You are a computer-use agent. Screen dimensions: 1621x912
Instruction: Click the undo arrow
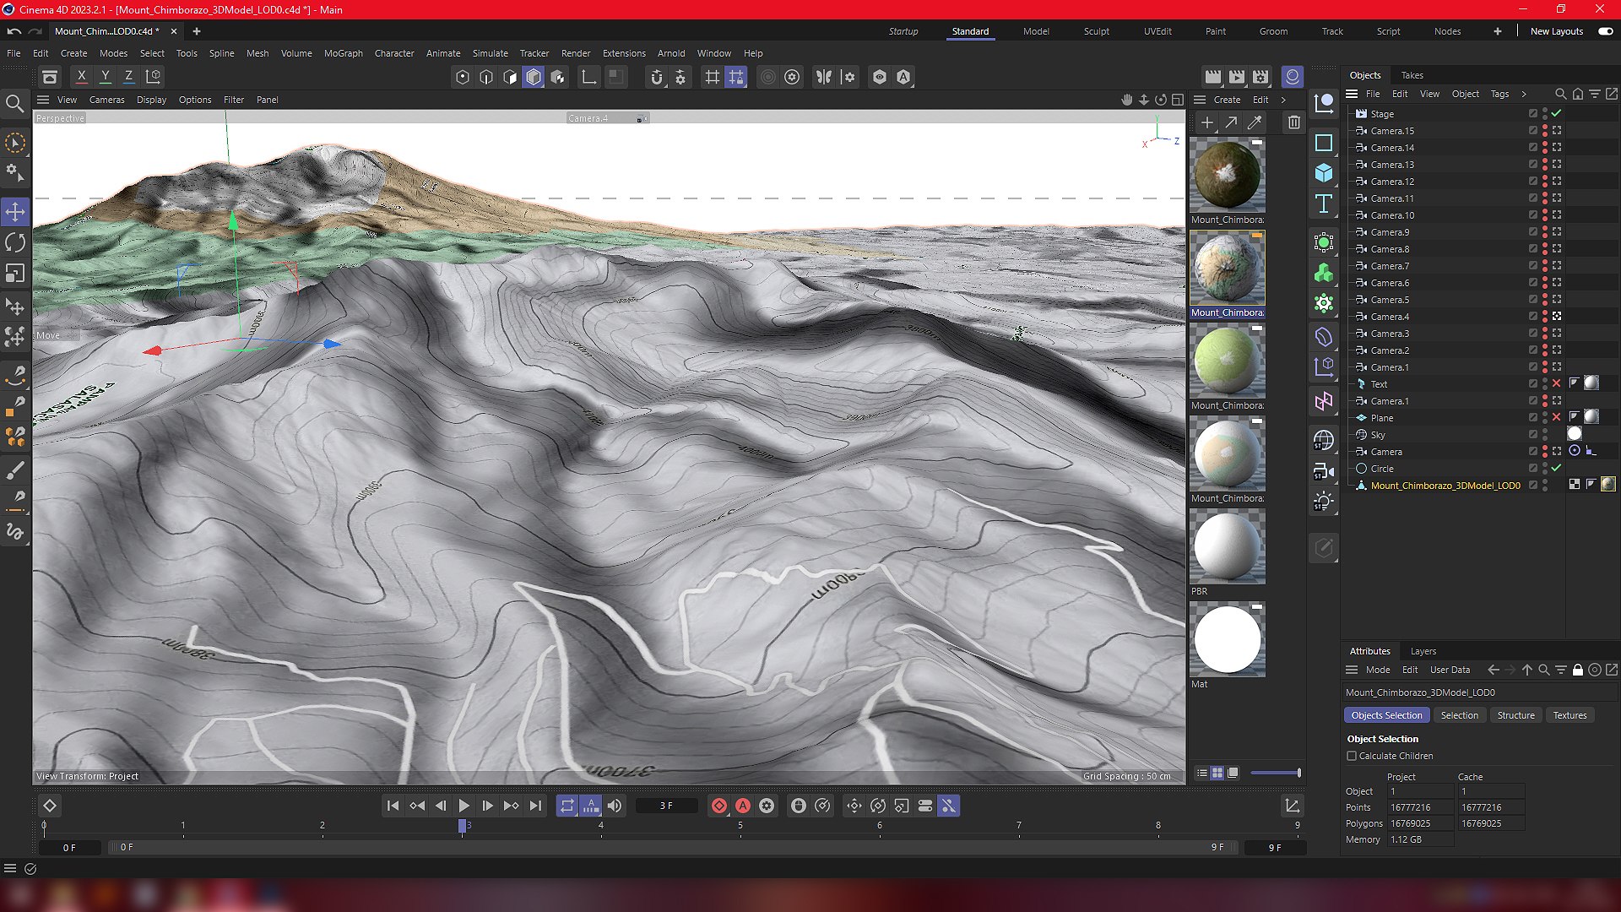pos(14,31)
